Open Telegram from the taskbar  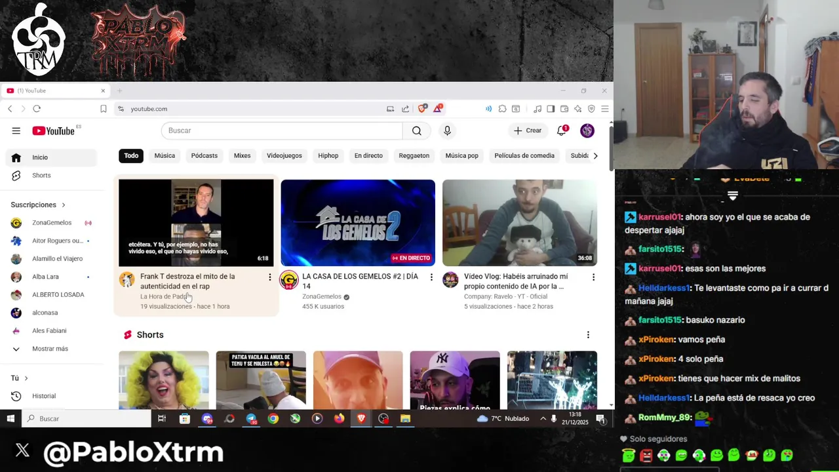click(251, 418)
